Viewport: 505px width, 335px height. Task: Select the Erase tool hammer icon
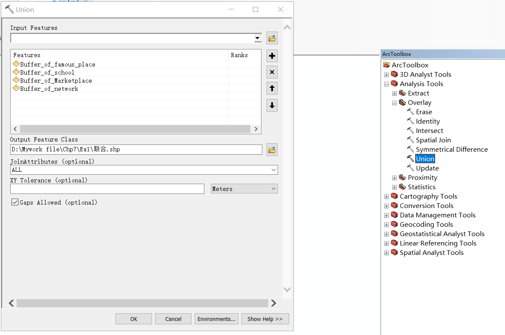click(x=410, y=112)
